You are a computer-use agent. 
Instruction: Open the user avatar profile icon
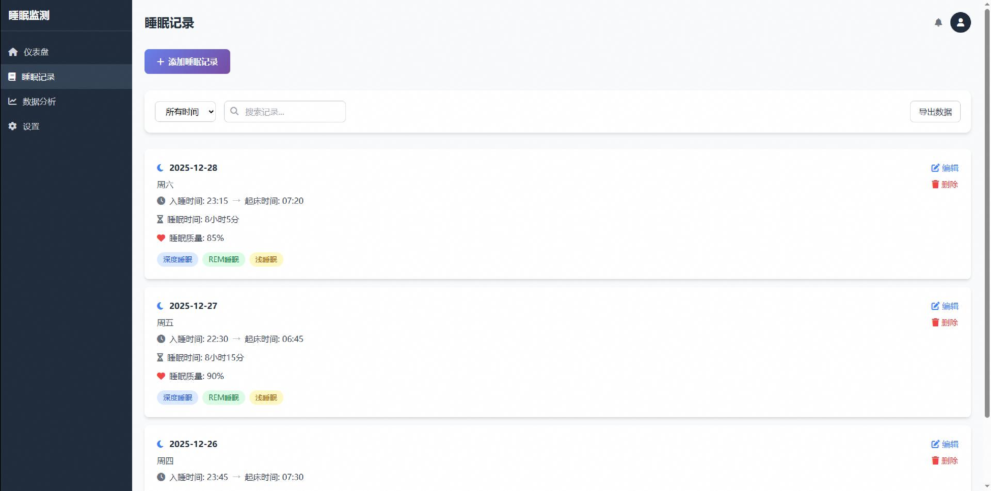coord(960,23)
